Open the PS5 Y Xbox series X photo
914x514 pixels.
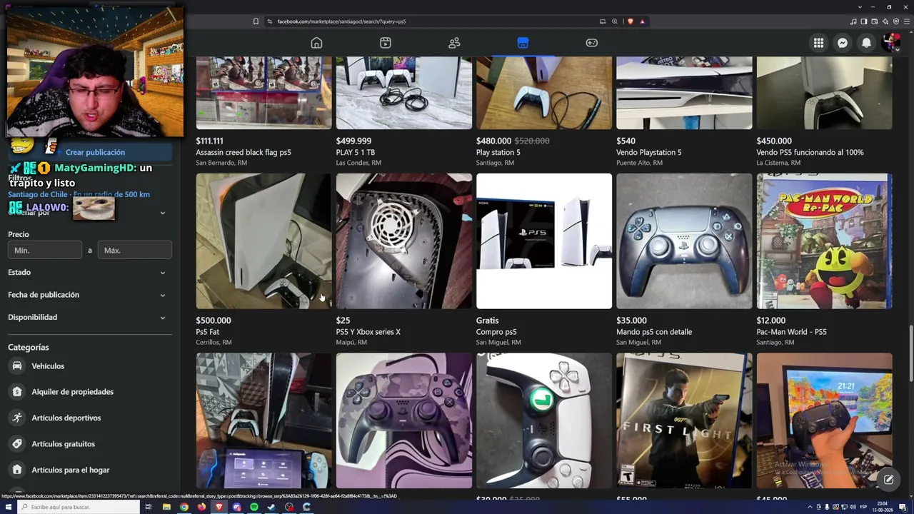click(x=404, y=241)
